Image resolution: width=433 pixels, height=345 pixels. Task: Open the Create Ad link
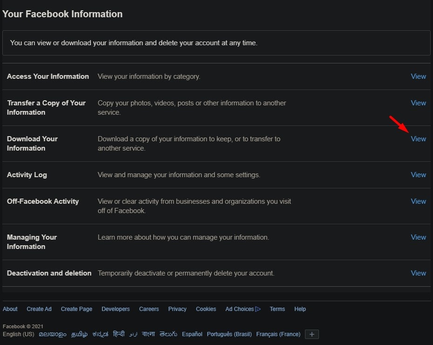point(39,309)
